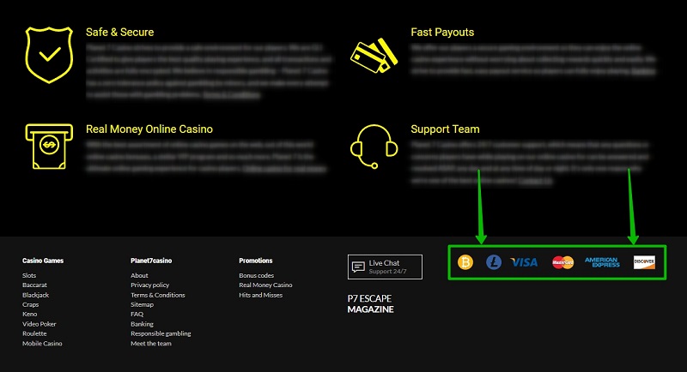The image size is (687, 372).
Task: Click the shield checkmark Safe & Secure icon
Action: coord(49,55)
